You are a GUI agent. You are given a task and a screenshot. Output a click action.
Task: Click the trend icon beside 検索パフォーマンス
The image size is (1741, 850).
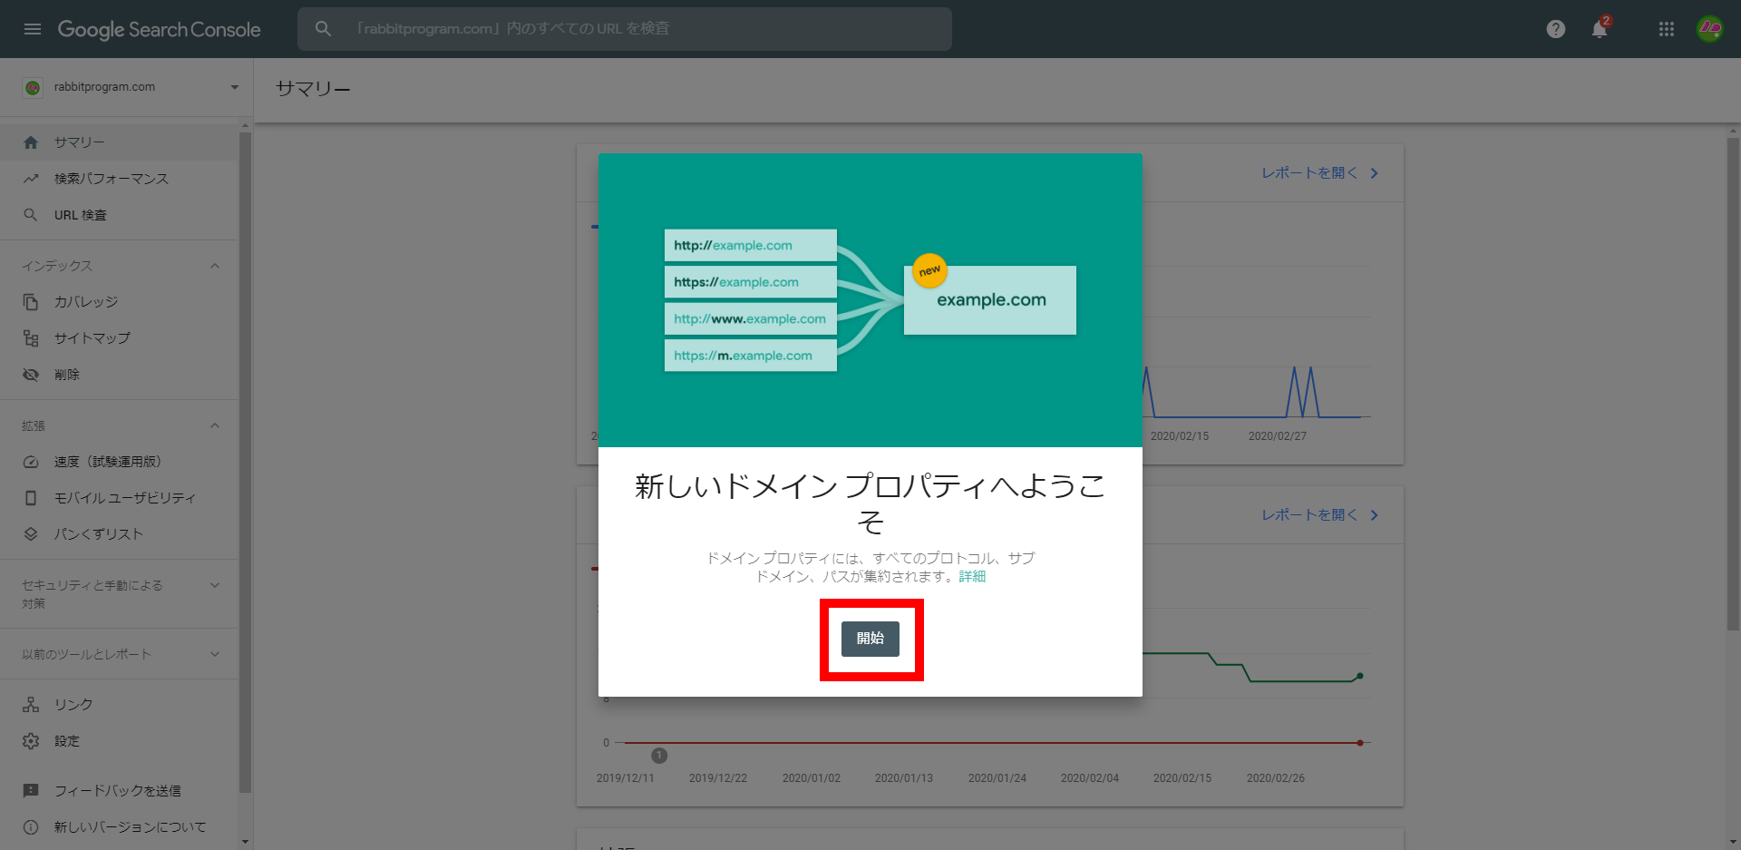[x=31, y=179]
